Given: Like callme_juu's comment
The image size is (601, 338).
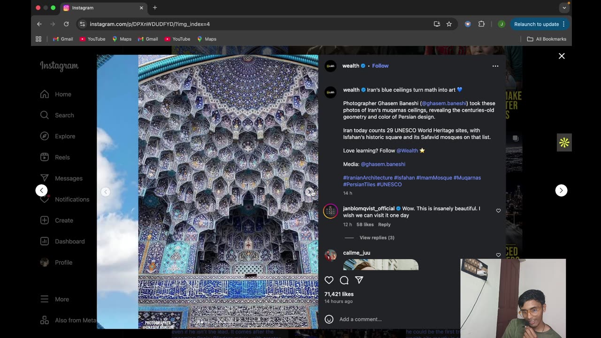Looking at the screenshot, I should point(499,255).
